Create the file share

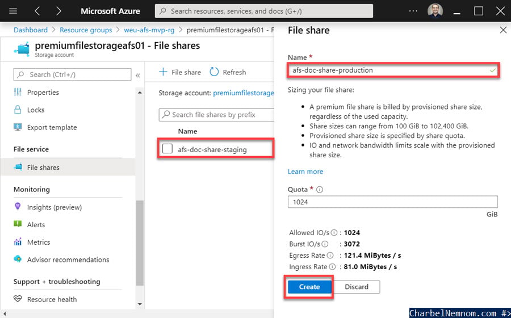309,287
